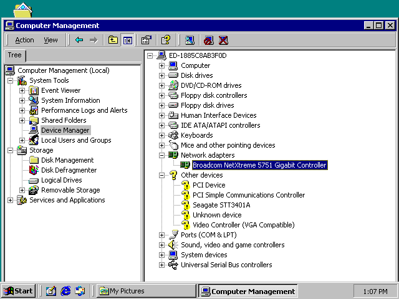Select Video Controller (VGA Compatible) device
Viewport: 399px width, 299px height.
[244, 225]
